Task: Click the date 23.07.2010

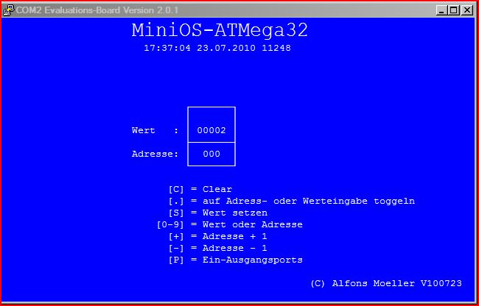Action: (x=226, y=48)
